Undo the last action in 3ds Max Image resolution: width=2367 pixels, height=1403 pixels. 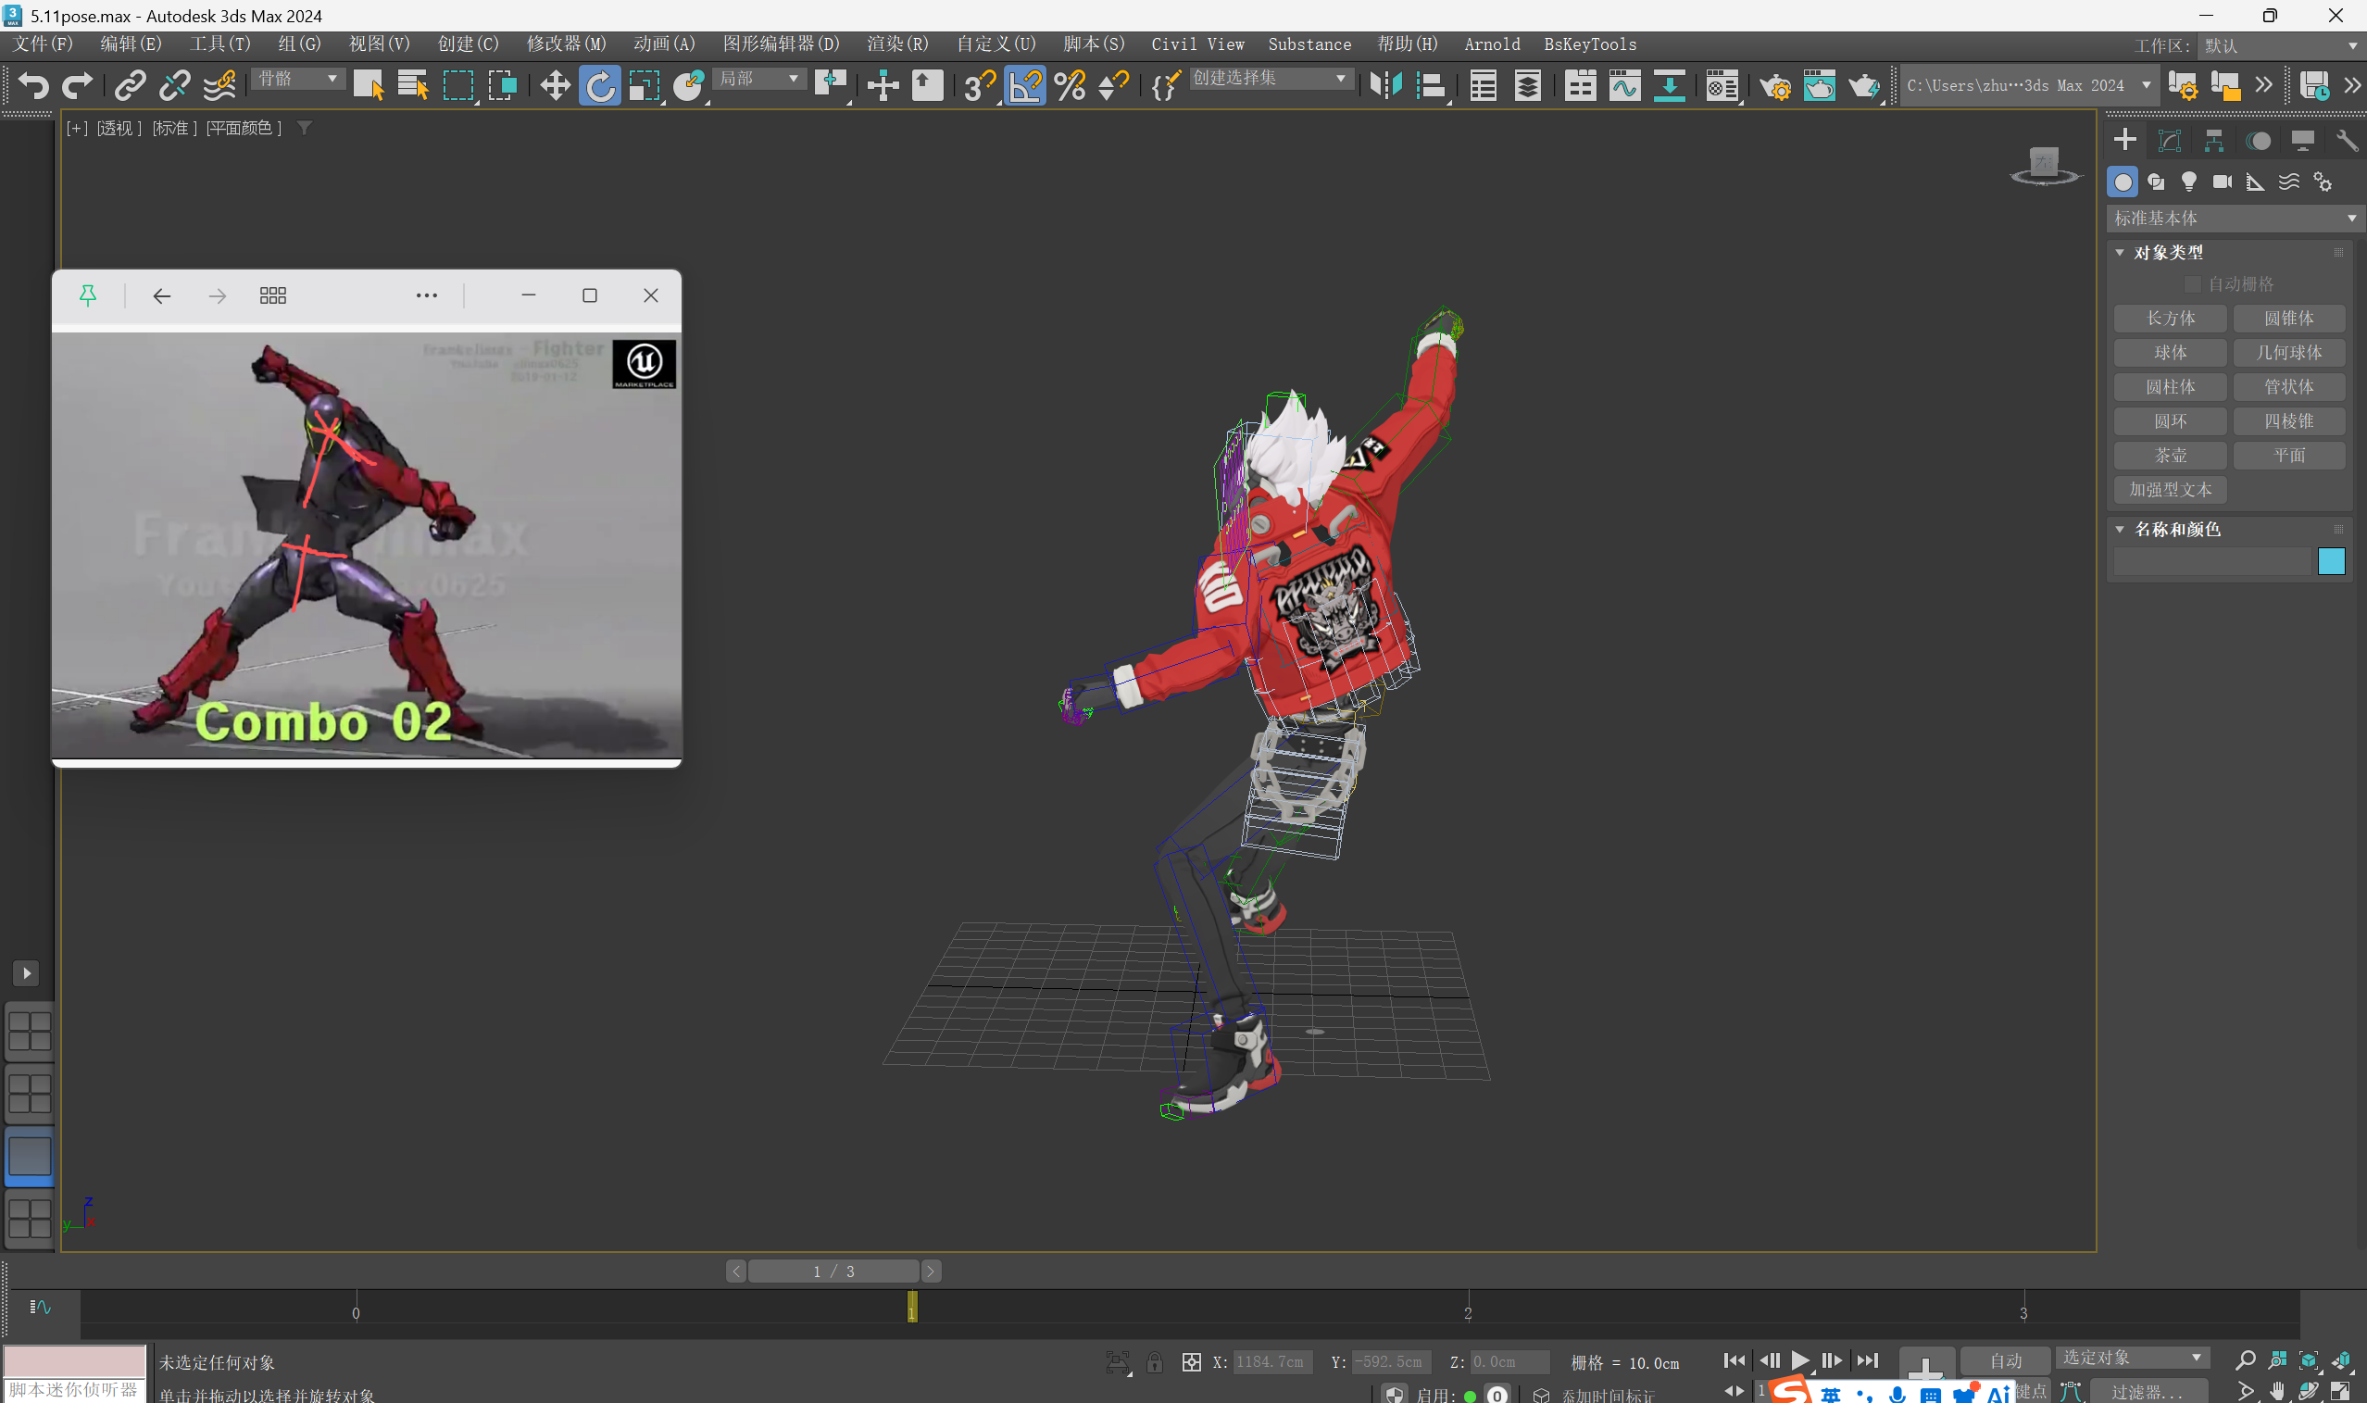pos(33,86)
